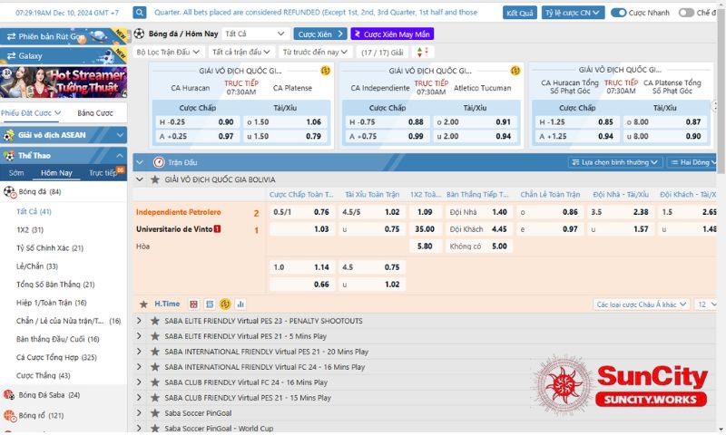
Task: Toggle the Chế độ switch at top right
Action: [686, 13]
